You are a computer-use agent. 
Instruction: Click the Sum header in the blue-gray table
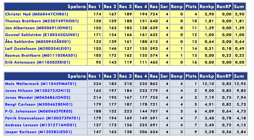point(239,76)
